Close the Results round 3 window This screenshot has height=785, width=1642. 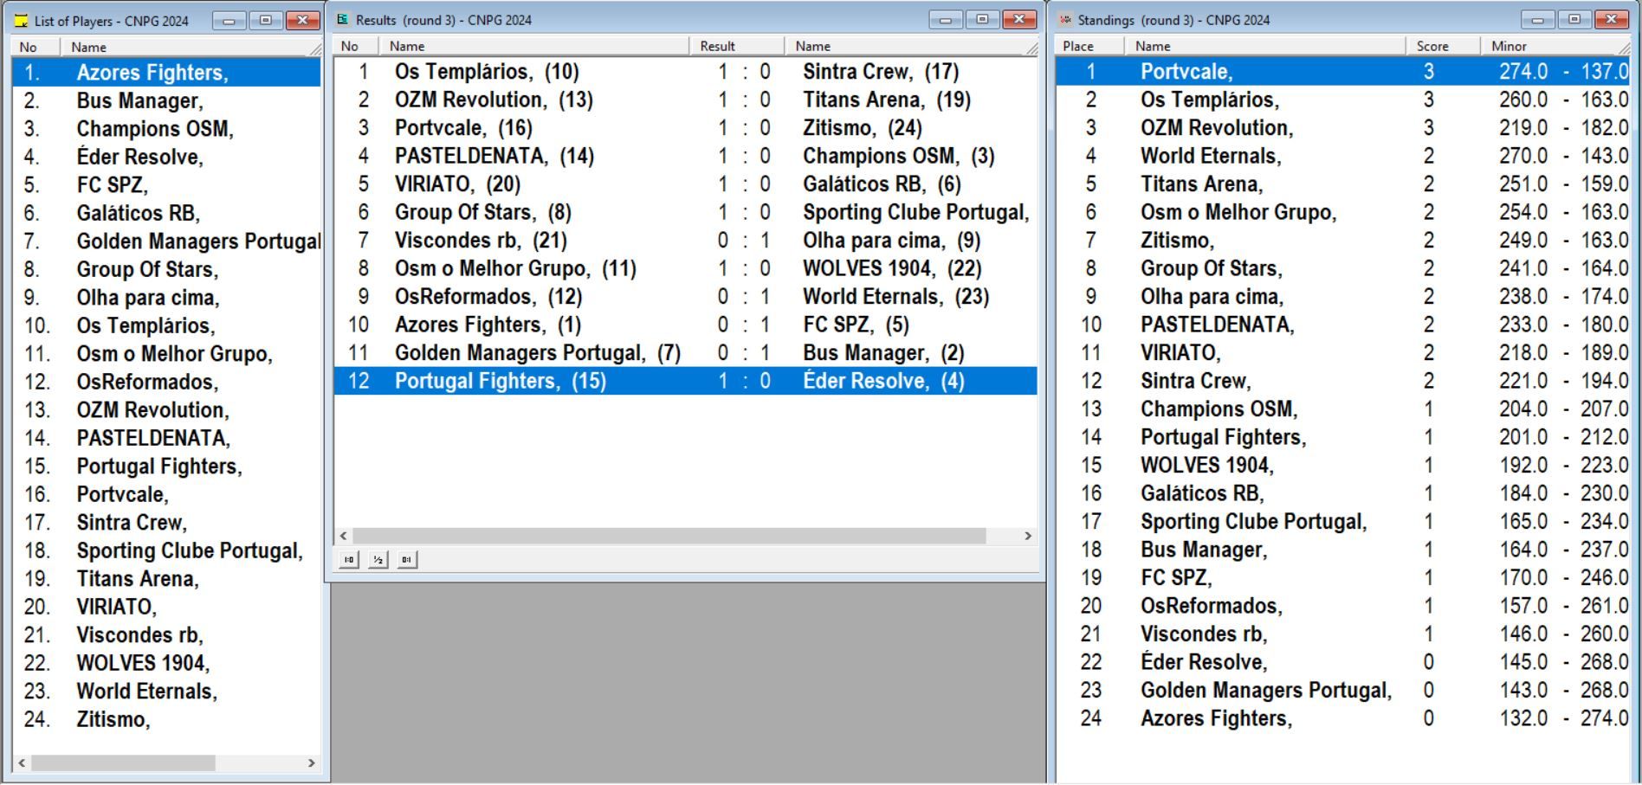(x=1019, y=19)
